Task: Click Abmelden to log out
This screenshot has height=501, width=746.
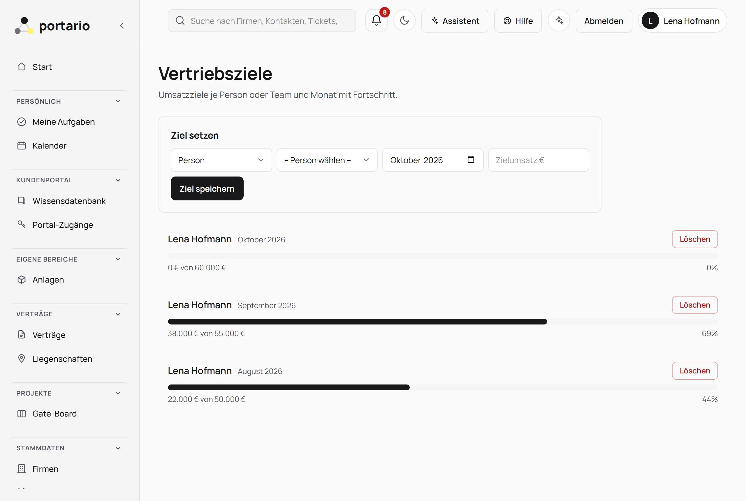Action: [x=604, y=21]
